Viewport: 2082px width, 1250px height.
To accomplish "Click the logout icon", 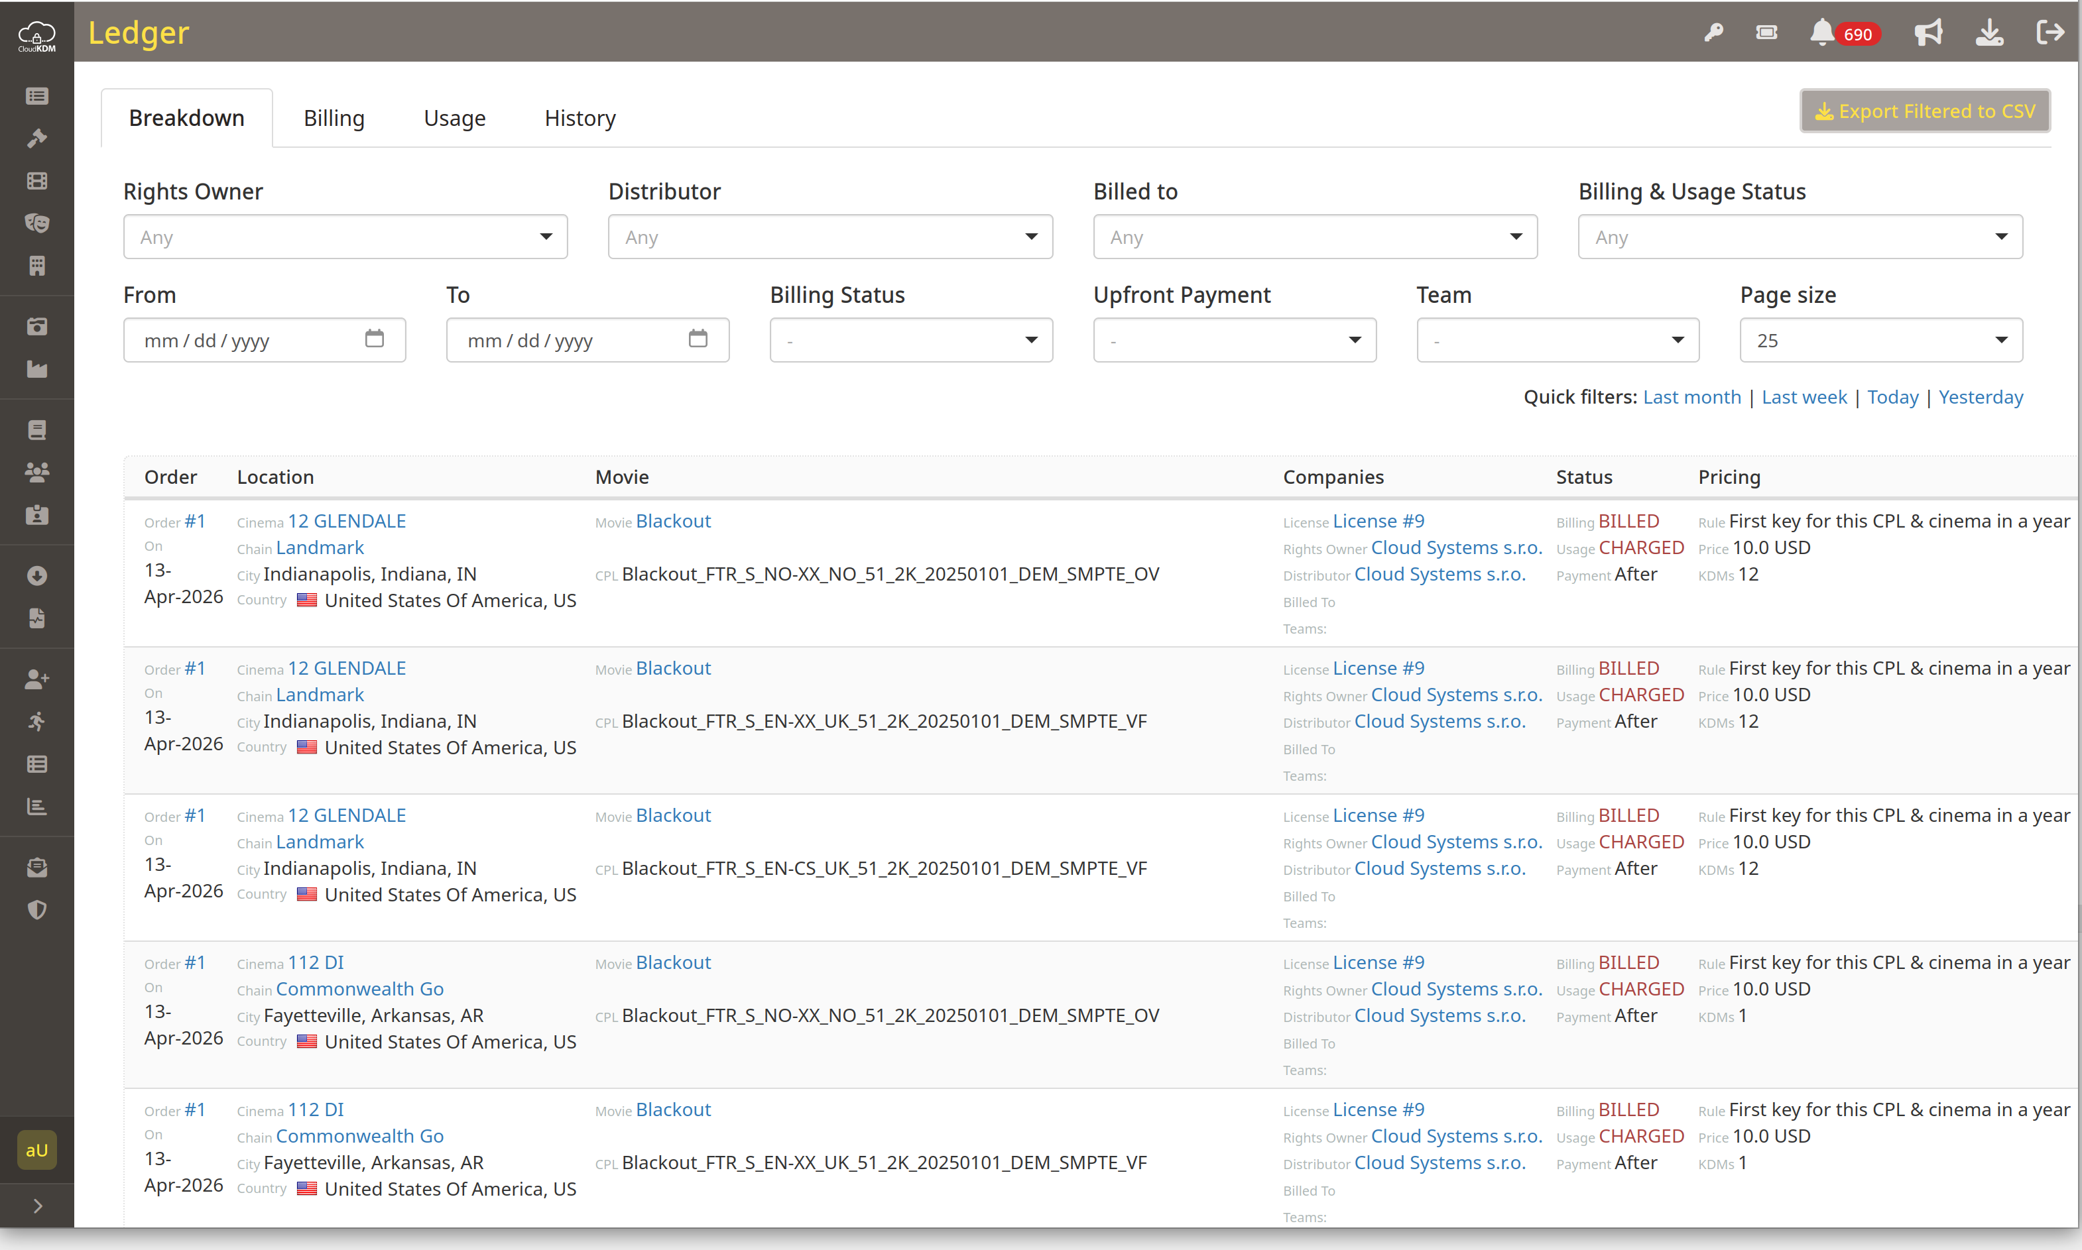I will [x=2050, y=33].
